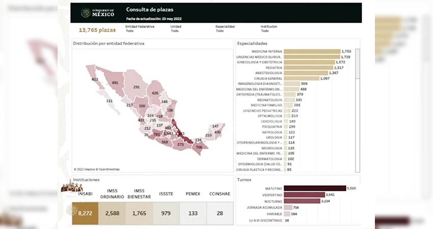This screenshot has width=433, height=229.
Task: Select the CCINSHAE institution tile
Action: point(219,213)
